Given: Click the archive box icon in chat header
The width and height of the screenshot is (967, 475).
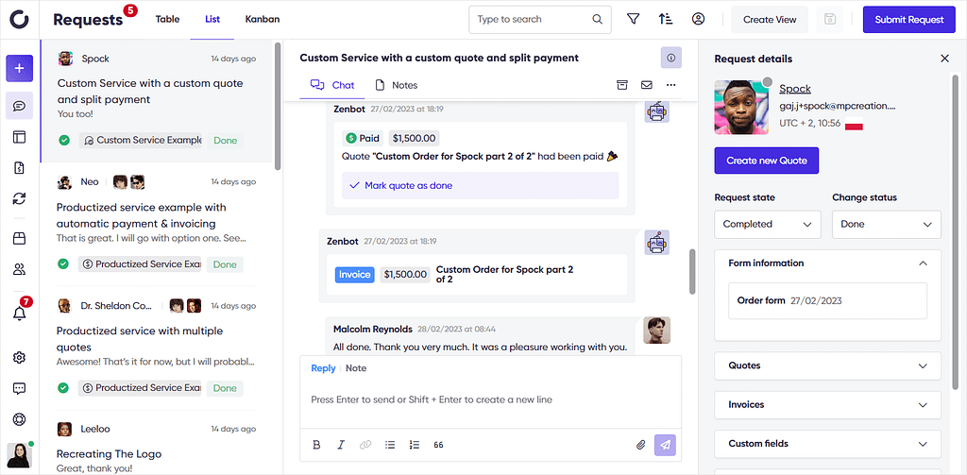Looking at the screenshot, I should tap(622, 85).
